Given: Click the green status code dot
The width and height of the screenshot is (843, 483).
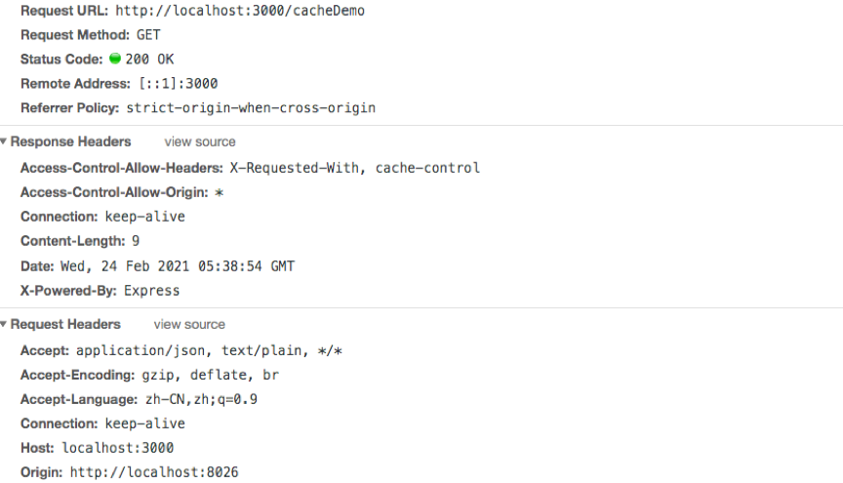Looking at the screenshot, I should coord(115,59).
